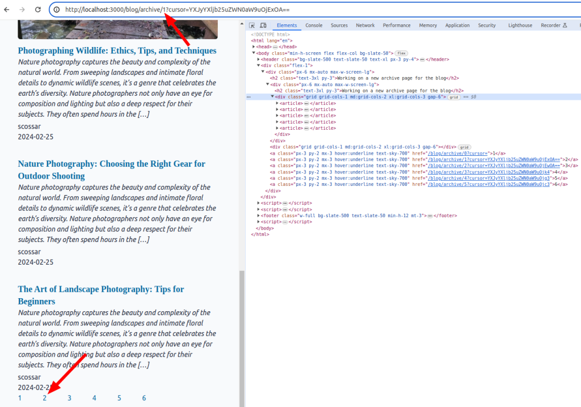Expand the footer element node
The width and height of the screenshot is (581, 407).
259,215
